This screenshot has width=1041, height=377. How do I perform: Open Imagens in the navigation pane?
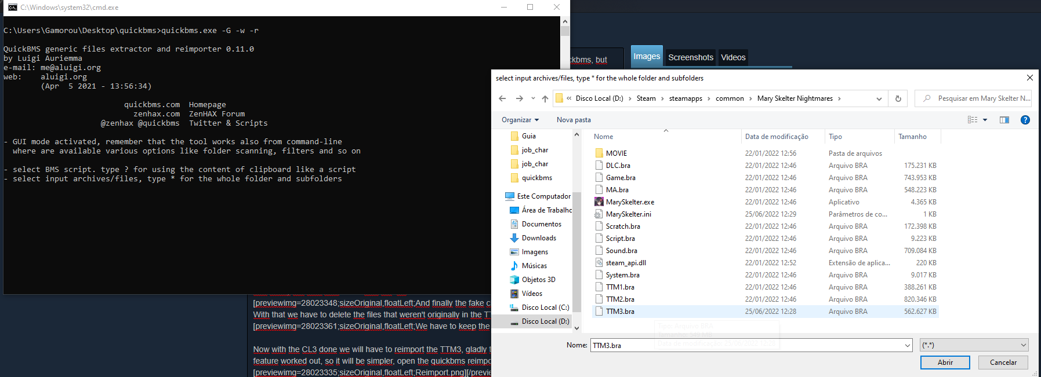[535, 252]
